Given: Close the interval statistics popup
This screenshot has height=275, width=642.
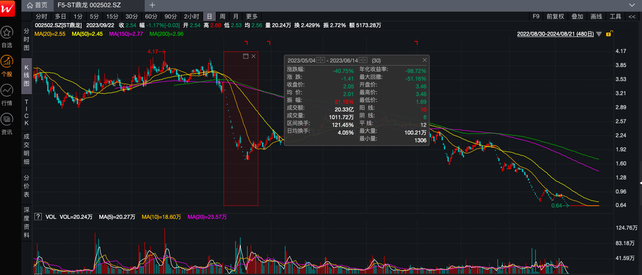Looking at the screenshot, I should [x=425, y=60].
